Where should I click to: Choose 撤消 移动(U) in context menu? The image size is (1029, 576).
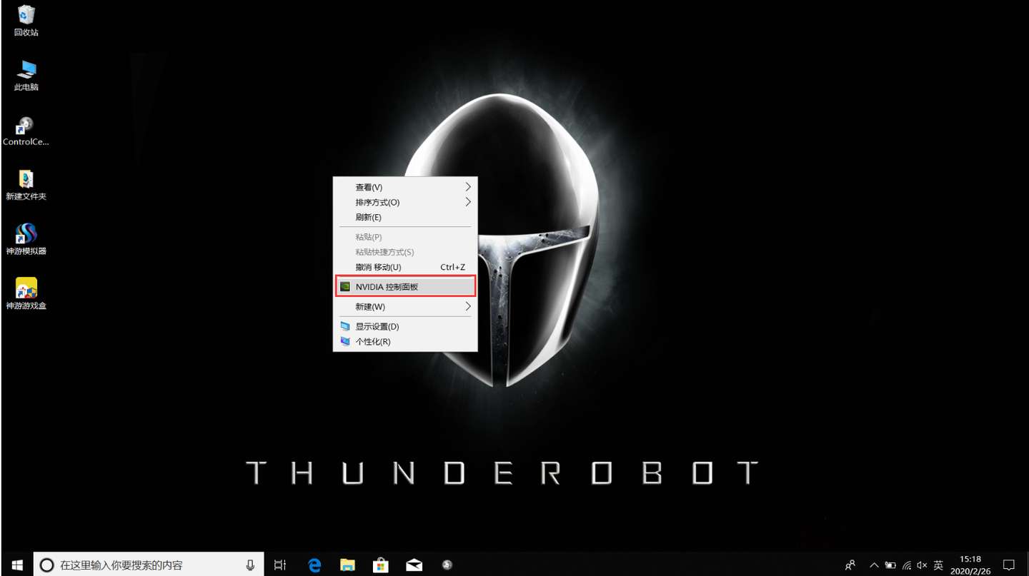click(x=405, y=267)
